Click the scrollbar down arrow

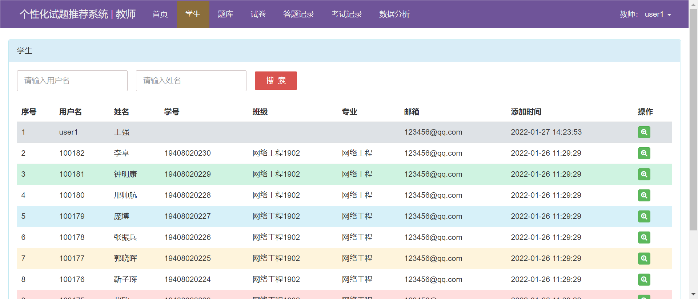tap(693, 294)
